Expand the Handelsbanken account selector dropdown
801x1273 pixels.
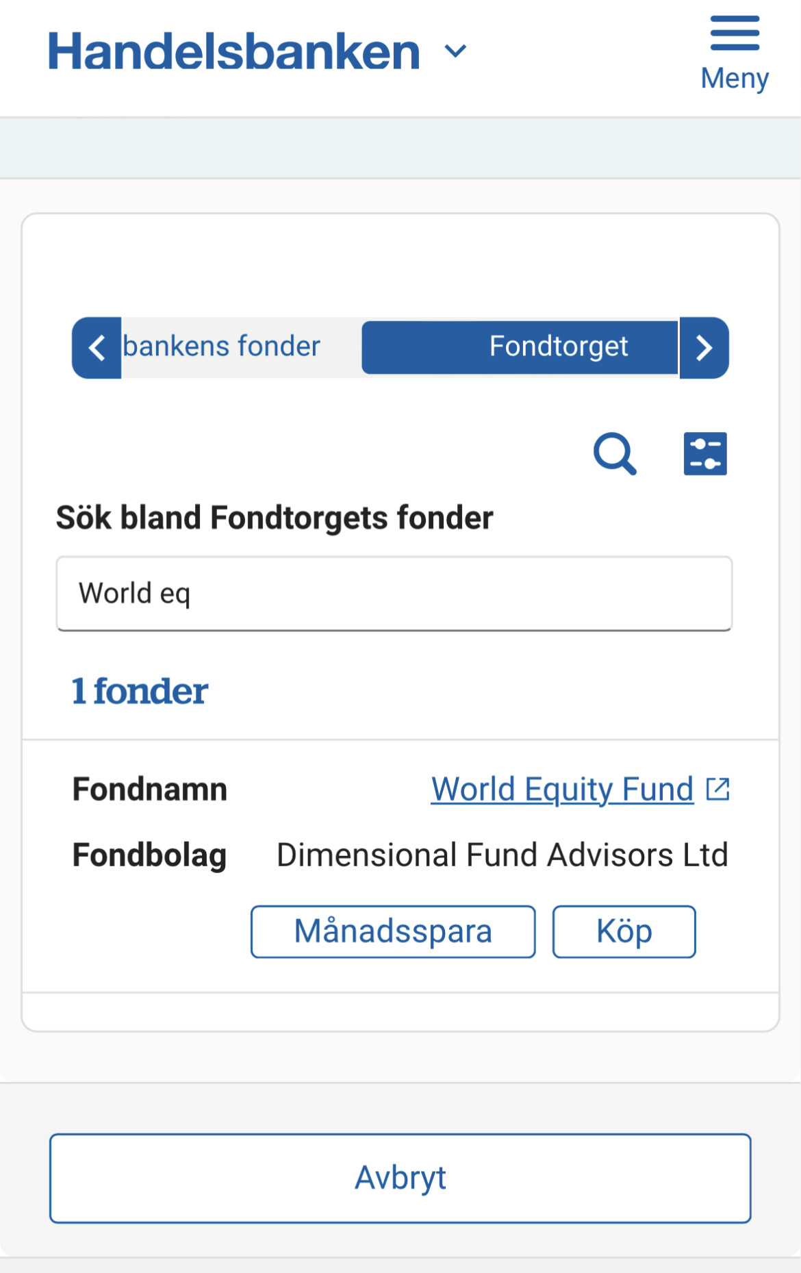tap(455, 51)
